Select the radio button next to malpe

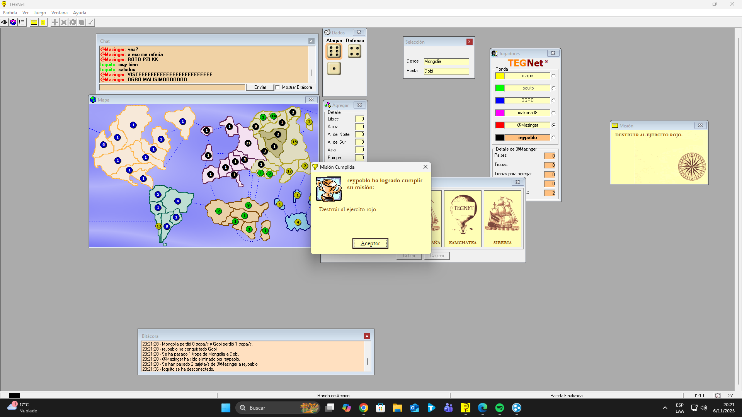(x=553, y=76)
